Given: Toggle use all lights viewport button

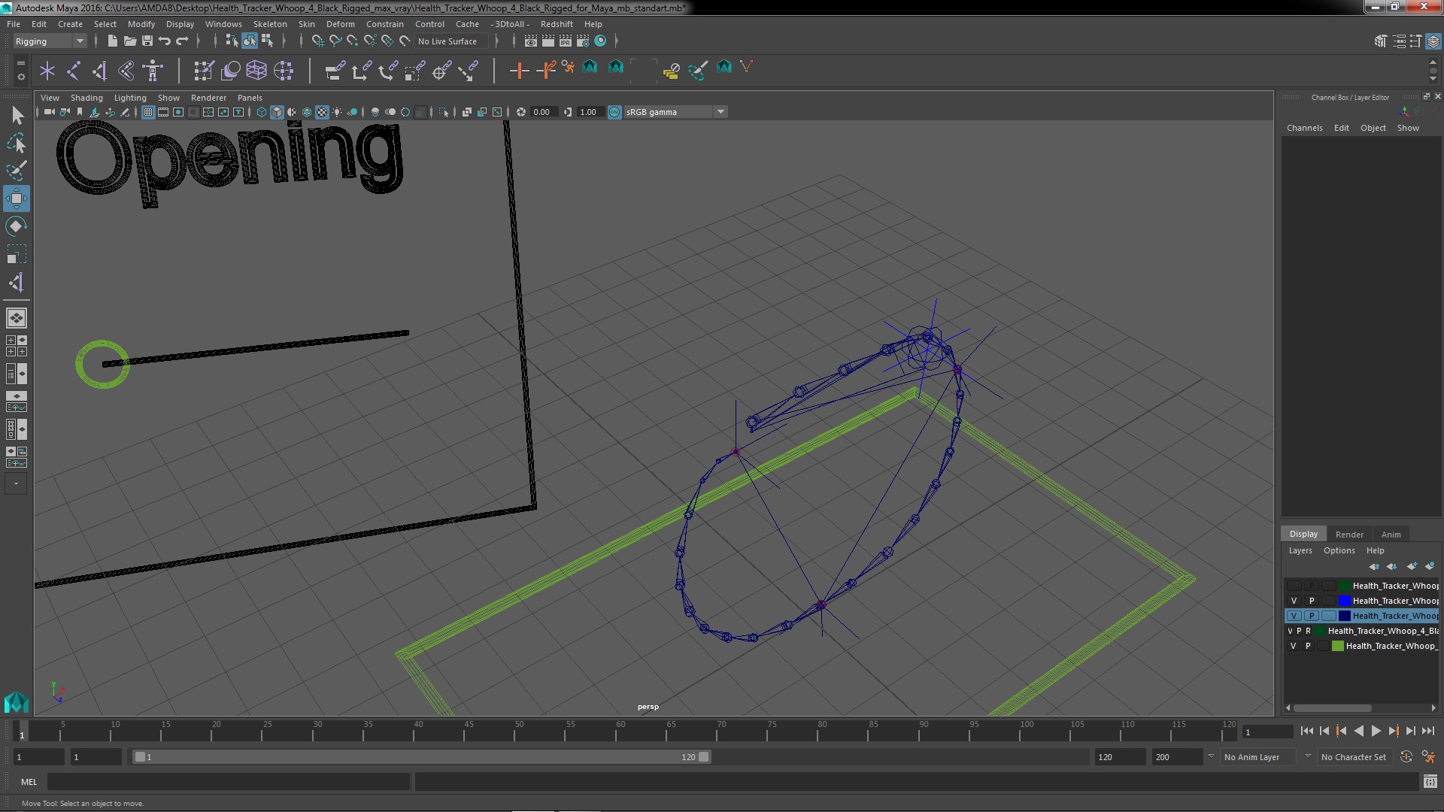Looking at the screenshot, I should click(x=337, y=112).
